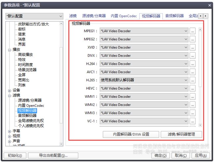Expand the 设备 tree node
This screenshot has height=162, width=215.
(x=10, y=90)
